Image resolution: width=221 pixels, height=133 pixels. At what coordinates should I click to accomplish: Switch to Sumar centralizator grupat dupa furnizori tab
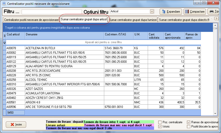[133, 20]
